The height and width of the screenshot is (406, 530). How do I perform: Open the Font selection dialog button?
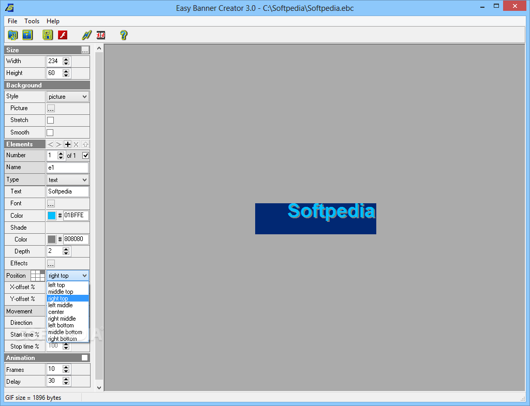tap(51, 204)
